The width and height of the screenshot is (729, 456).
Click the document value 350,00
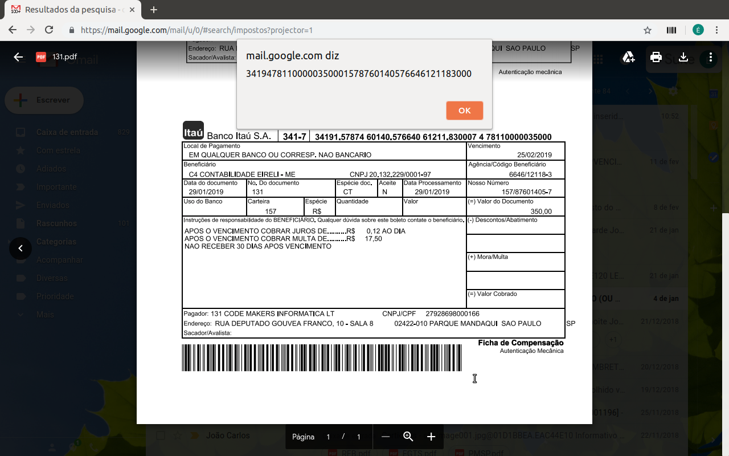(541, 211)
